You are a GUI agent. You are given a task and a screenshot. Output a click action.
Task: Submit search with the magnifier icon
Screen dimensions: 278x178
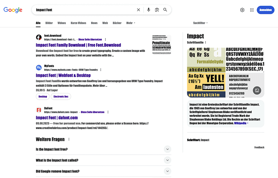(x=165, y=10)
